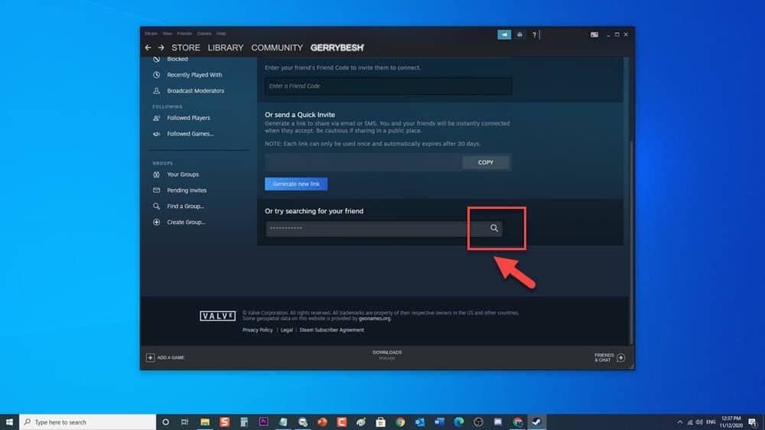This screenshot has height=430, width=765.
Task: Select Broadcast Moderators person icon
Action: [156, 91]
